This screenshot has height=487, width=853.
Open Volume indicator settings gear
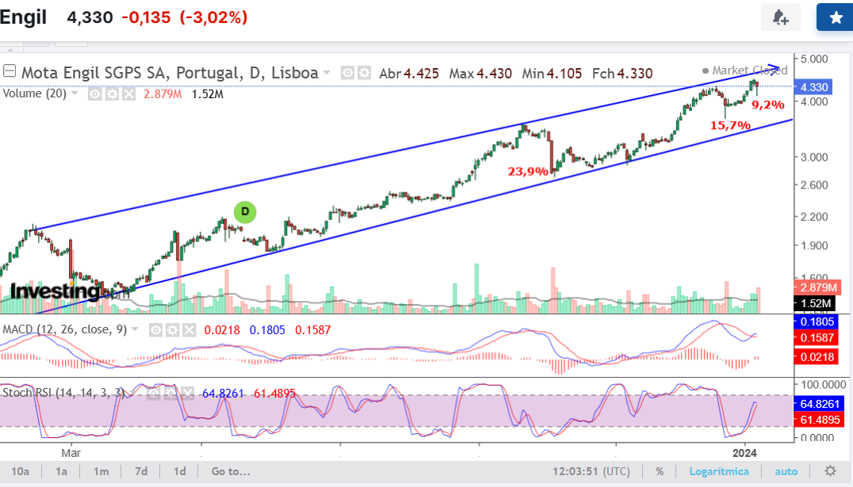tap(112, 94)
